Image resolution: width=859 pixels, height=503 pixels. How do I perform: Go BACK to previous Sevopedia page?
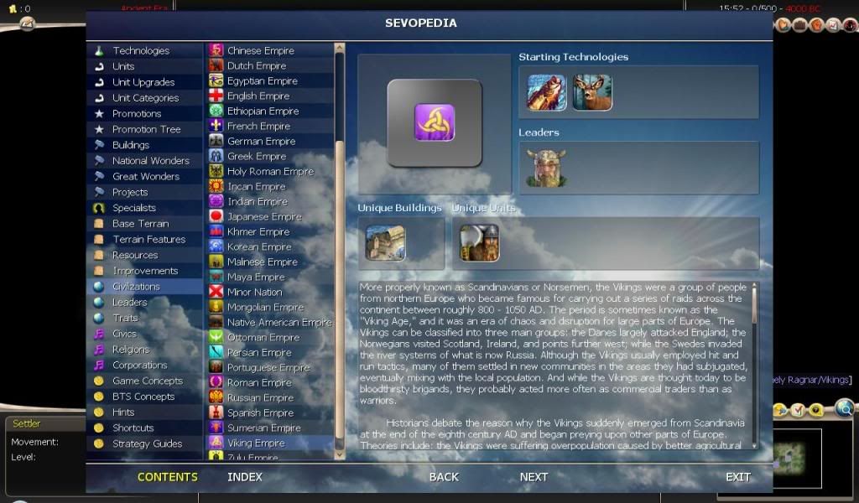(x=445, y=477)
